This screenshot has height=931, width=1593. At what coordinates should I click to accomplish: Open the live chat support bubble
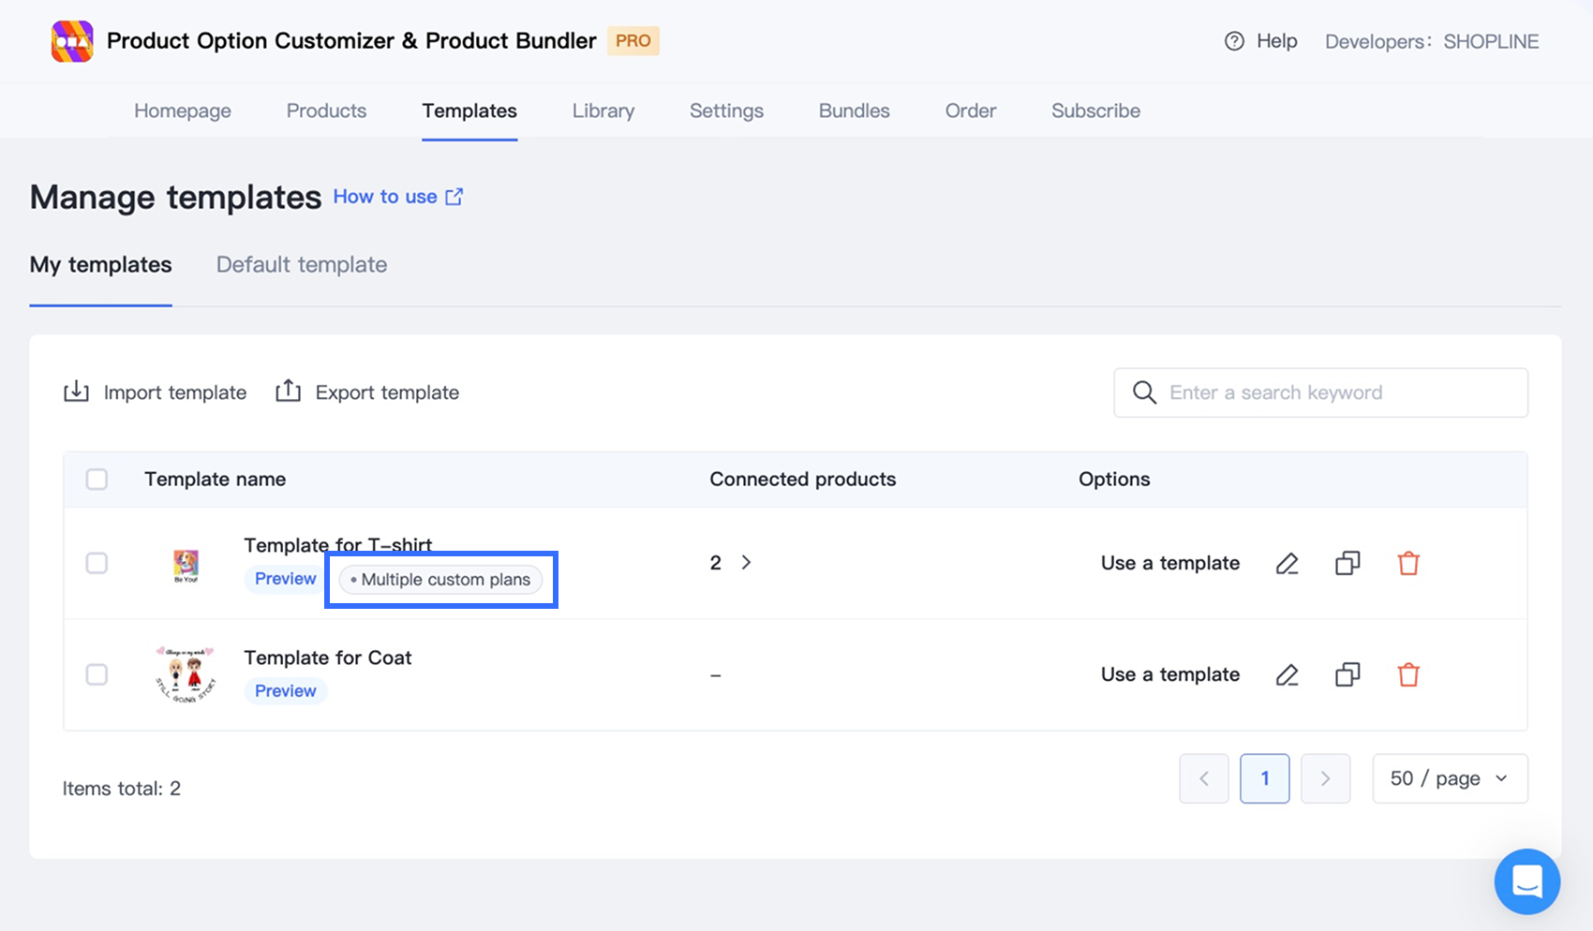[x=1526, y=881]
